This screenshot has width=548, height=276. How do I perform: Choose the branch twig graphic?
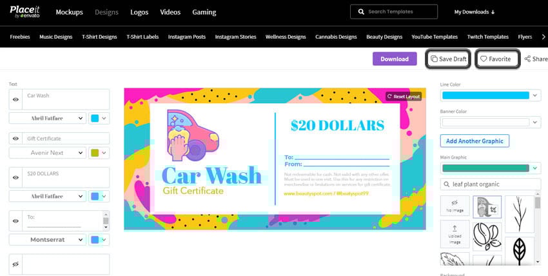(520, 214)
